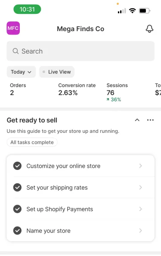Open the Sessions metric

pyautogui.click(x=117, y=92)
